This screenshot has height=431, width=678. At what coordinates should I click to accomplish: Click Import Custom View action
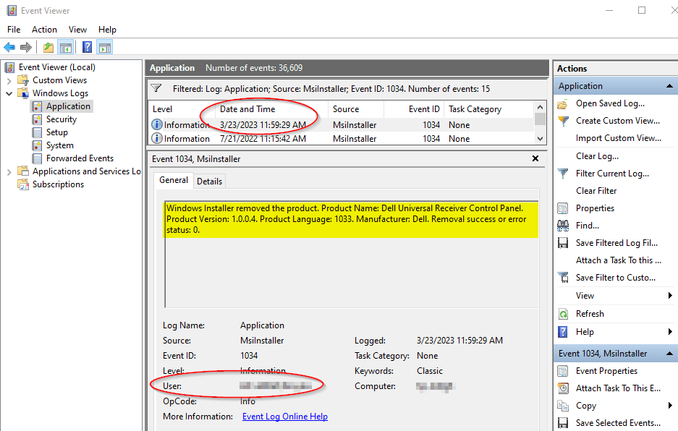619,138
